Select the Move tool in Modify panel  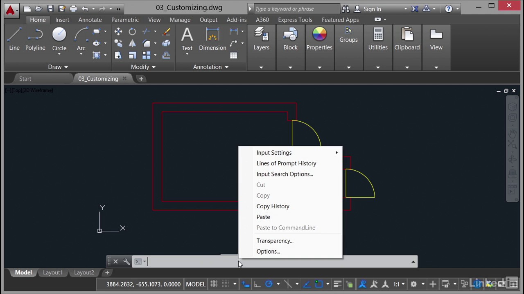(x=118, y=31)
